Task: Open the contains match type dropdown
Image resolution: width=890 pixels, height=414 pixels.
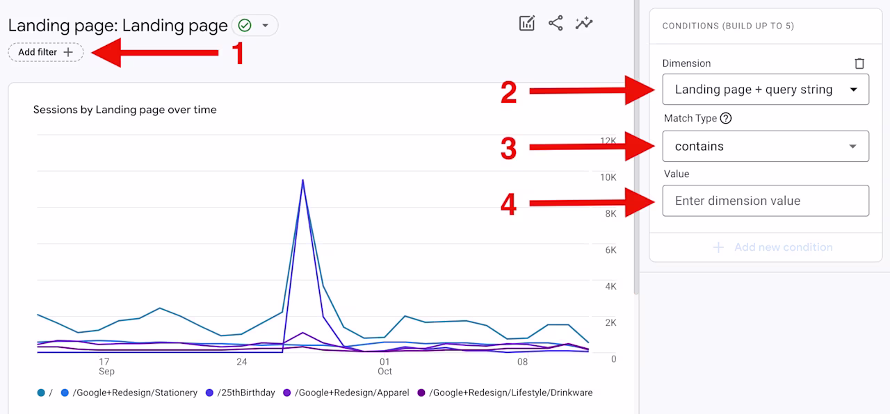Action: pos(766,147)
